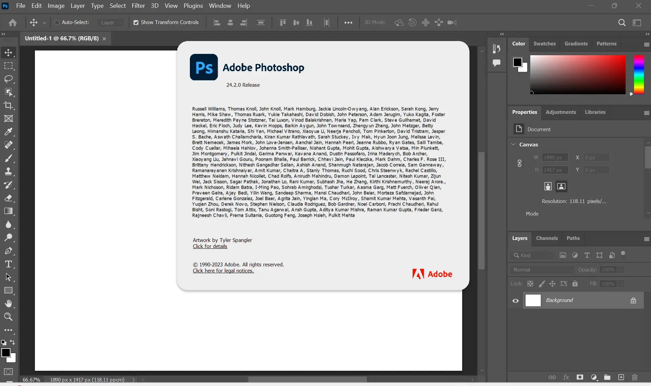
Task: Collapse the Canvas section
Action: 513,144
